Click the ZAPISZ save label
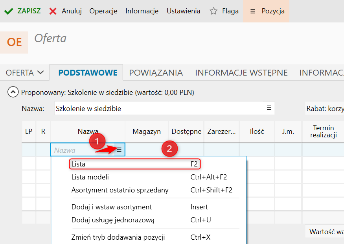This screenshot has width=344, height=244. (x=29, y=11)
